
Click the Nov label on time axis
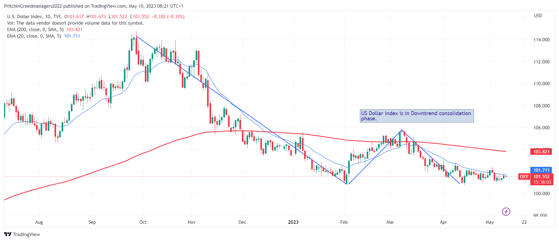point(192,222)
